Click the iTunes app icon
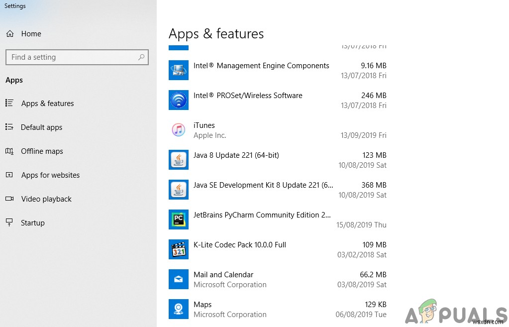This screenshot has width=509, height=327. point(179,130)
